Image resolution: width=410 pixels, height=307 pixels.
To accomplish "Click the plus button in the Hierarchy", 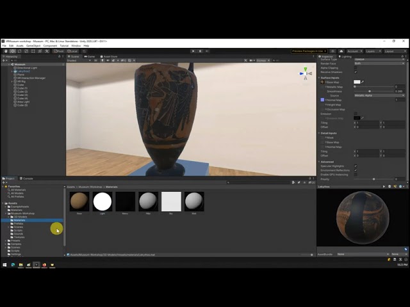I will tap(4, 61).
